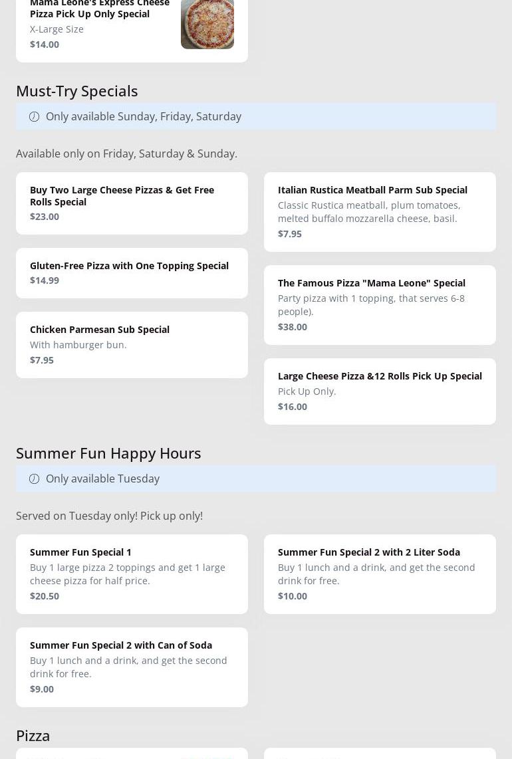The image size is (512, 759).
Task: Click the Only available Tuesday notice banner
Action: tap(256, 479)
